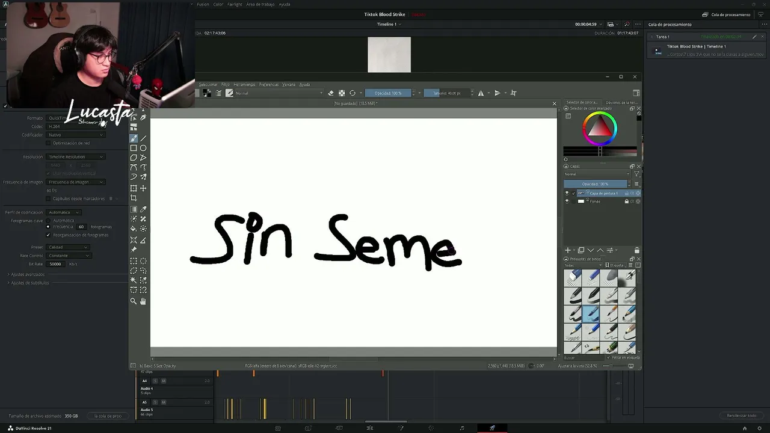Image resolution: width=770 pixels, height=433 pixels.
Task: Open the Resolución dropdown
Action: pos(76,157)
